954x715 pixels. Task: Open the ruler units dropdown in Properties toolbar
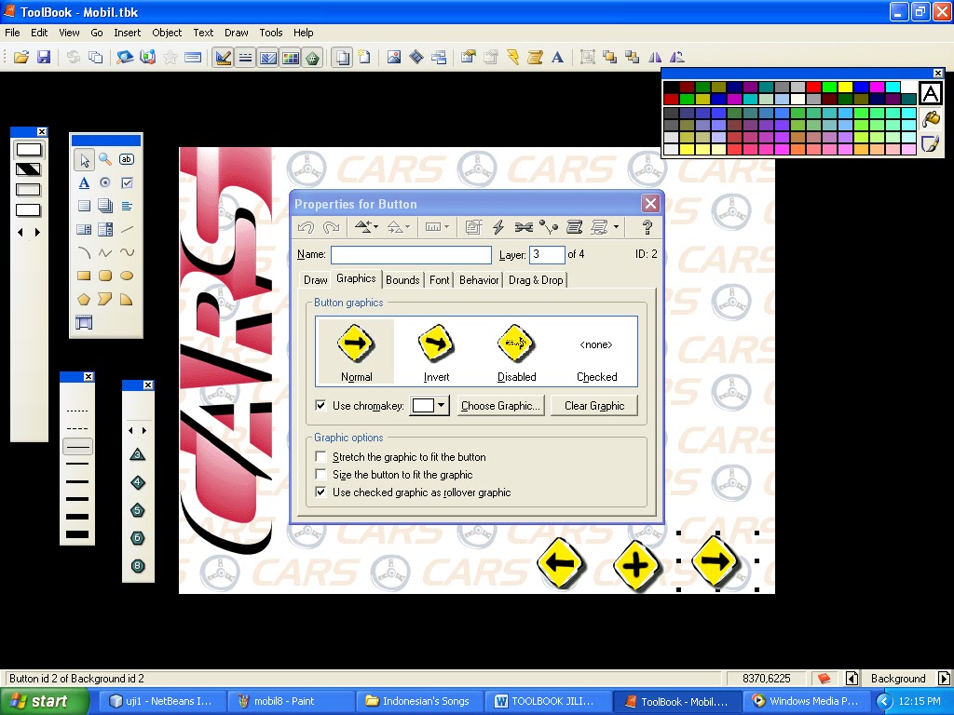446,227
